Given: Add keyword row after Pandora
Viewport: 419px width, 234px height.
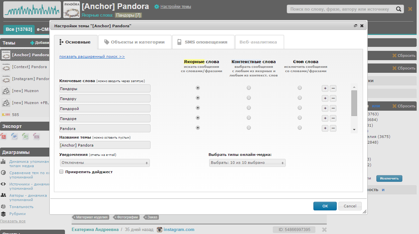Looking at the screenshot, I should click(x=325, y=128).
